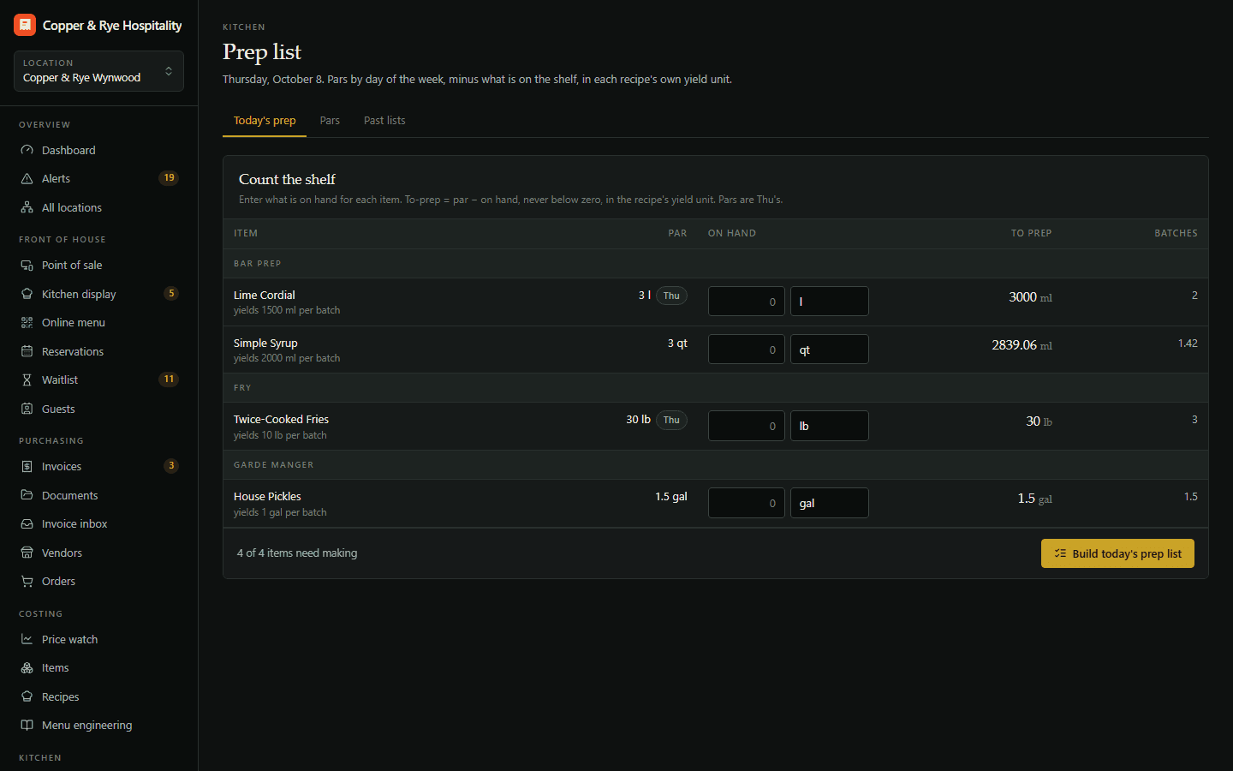1233x771 pixels.
Task: Click the Thu badge on Twice-Cooked Fries
Action: tap(671, 420)
